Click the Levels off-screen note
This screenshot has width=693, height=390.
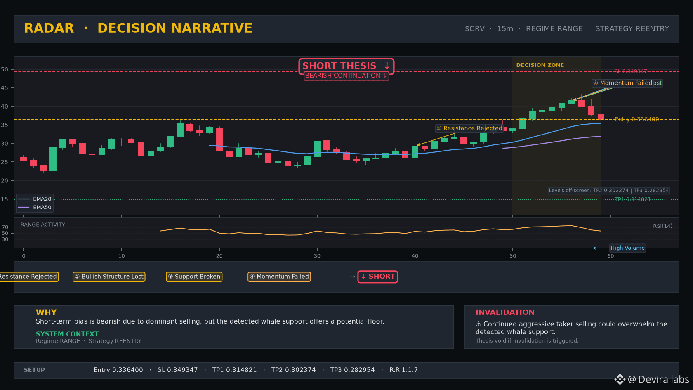(x=609, y=191)
